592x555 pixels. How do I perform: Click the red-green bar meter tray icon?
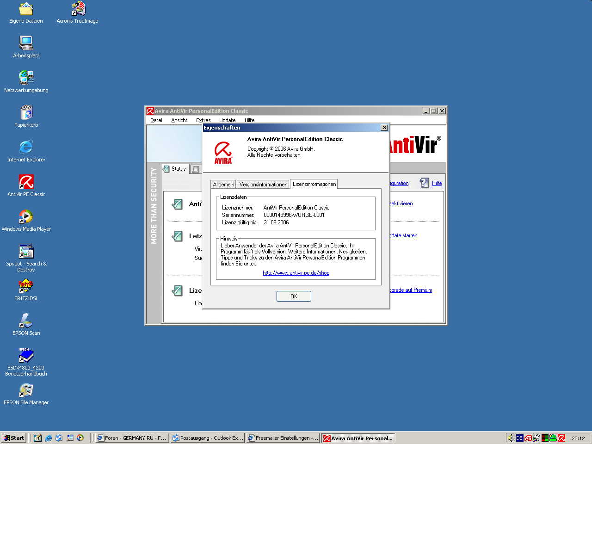click(545, 438)
